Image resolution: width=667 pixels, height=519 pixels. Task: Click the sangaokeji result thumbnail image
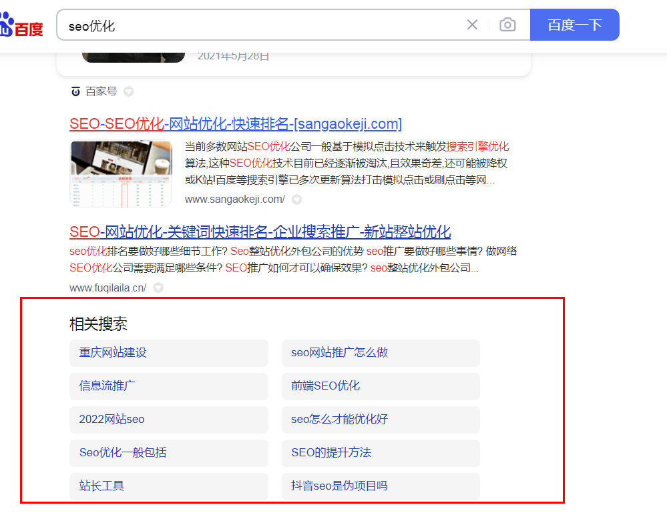[121, 174]
